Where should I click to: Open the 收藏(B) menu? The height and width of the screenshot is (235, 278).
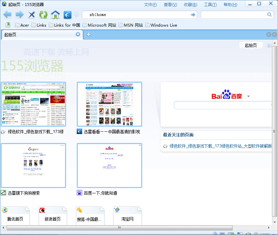tap(191, 5)
